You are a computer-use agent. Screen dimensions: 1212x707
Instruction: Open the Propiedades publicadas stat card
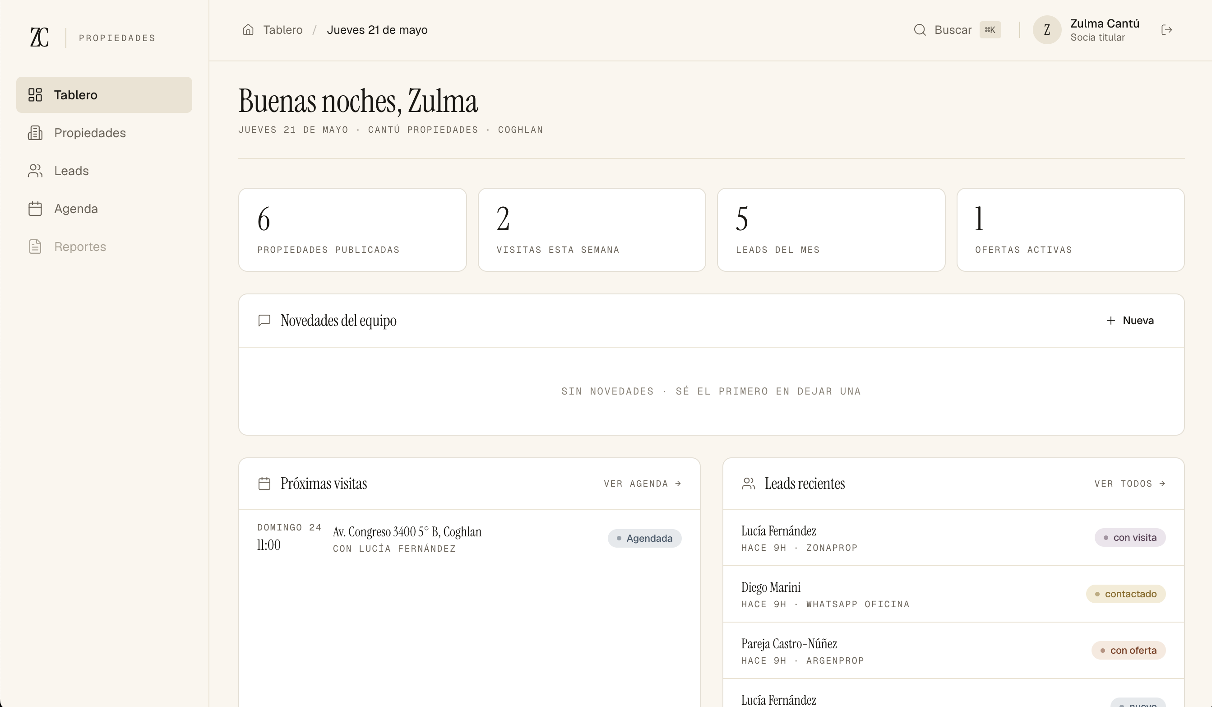point(352,229)
